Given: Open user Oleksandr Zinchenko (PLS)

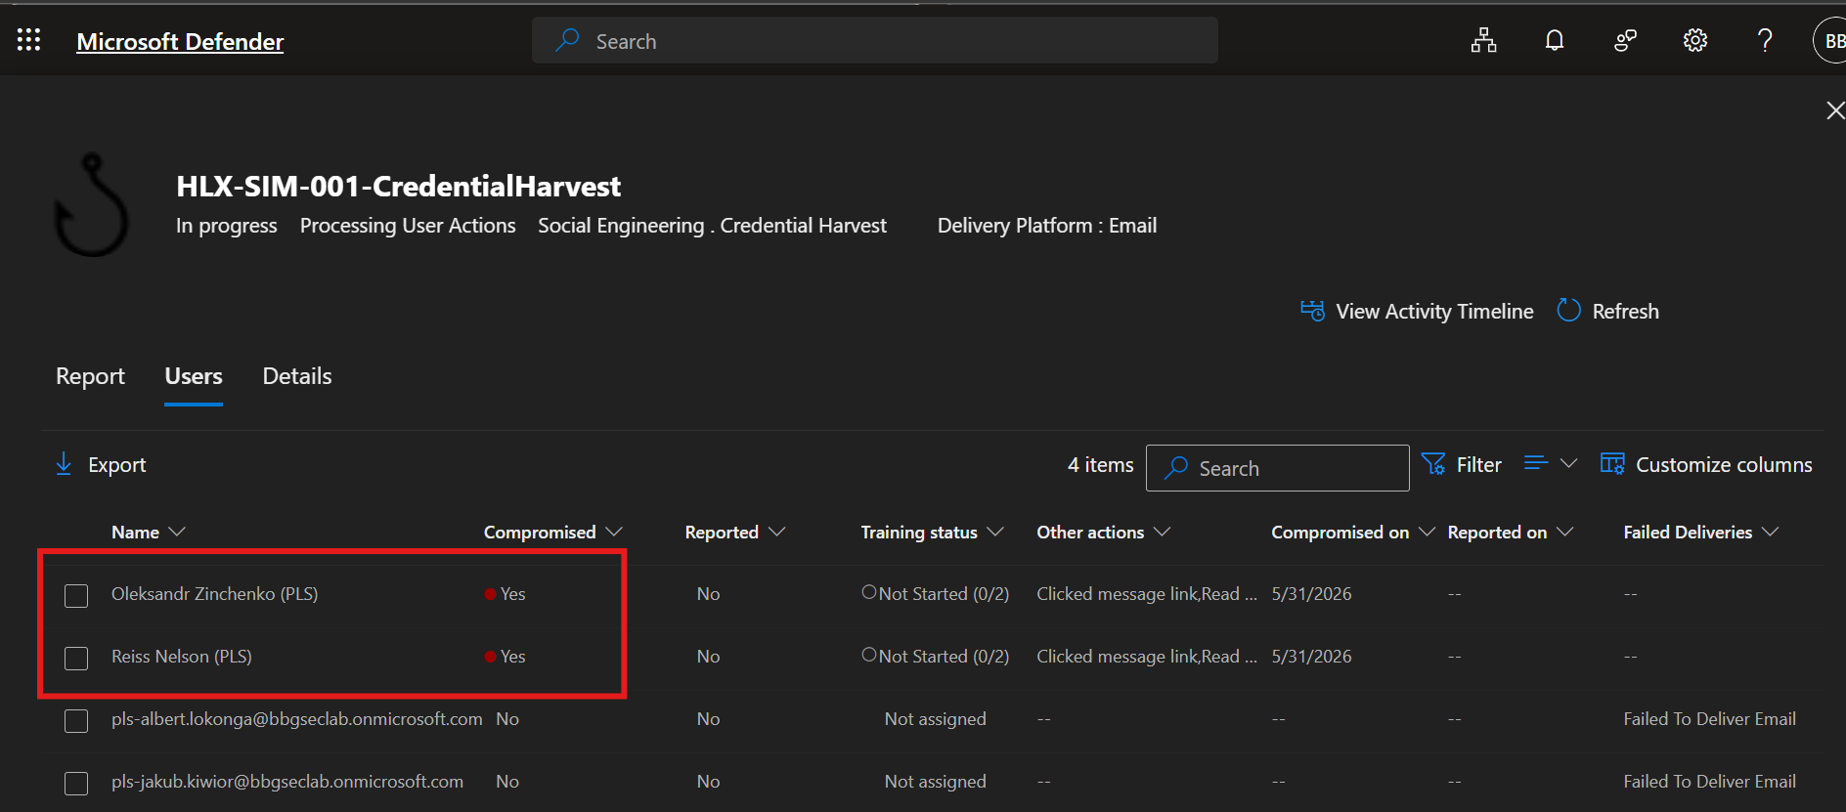Looking at the screenshot, I should (214, 593).
